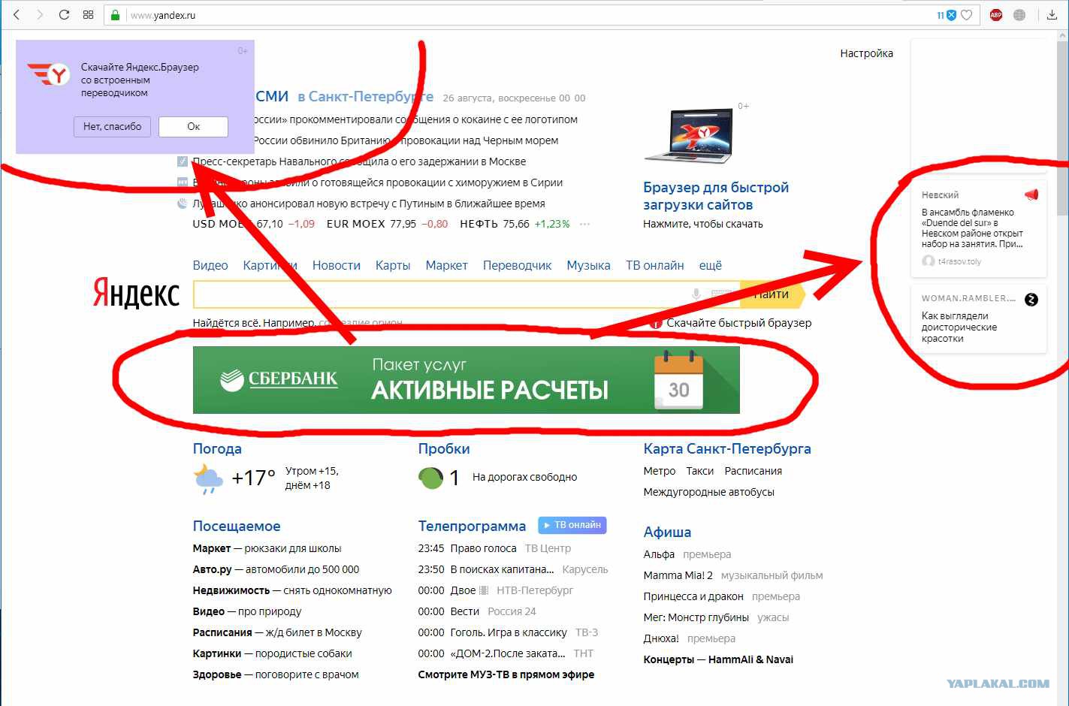Open the Погода section heading
1069x706 pixels.
pyautogui.click(x=217, y=448)
